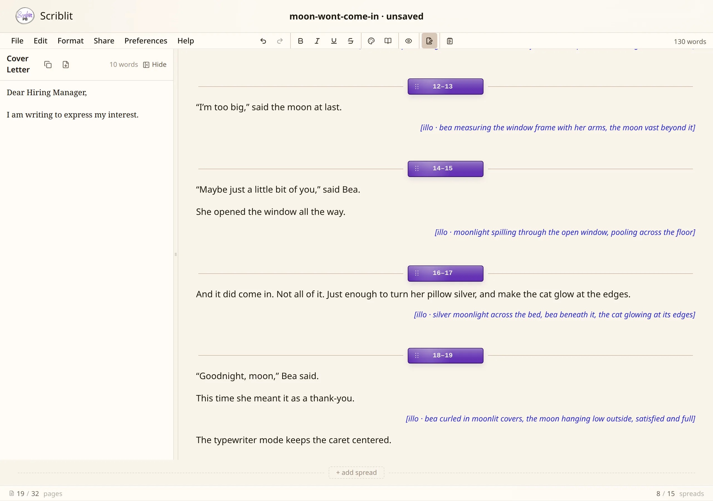Click the open book icon
Screen dimensions: 713x501
click(x=388, y=41)
